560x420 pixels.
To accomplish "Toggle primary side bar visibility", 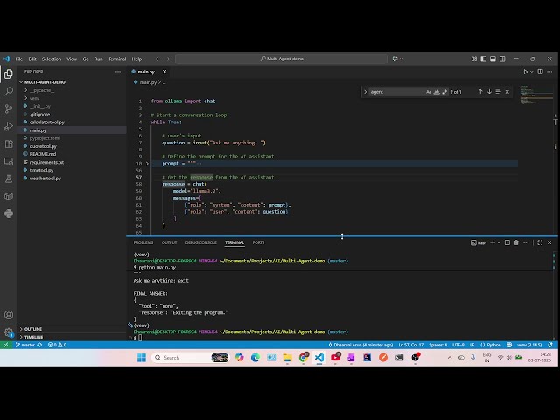I will 484,59.
